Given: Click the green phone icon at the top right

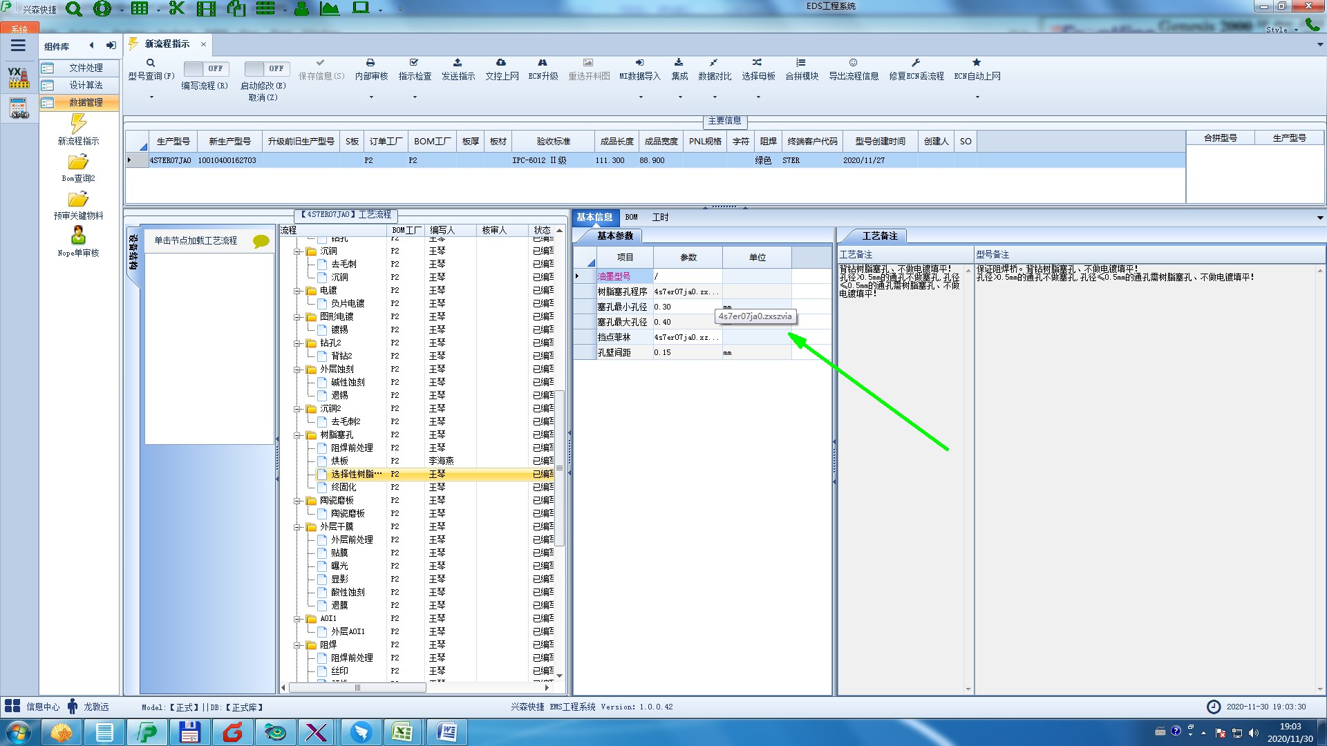Looking at the screenshot, I should 1312,25.
